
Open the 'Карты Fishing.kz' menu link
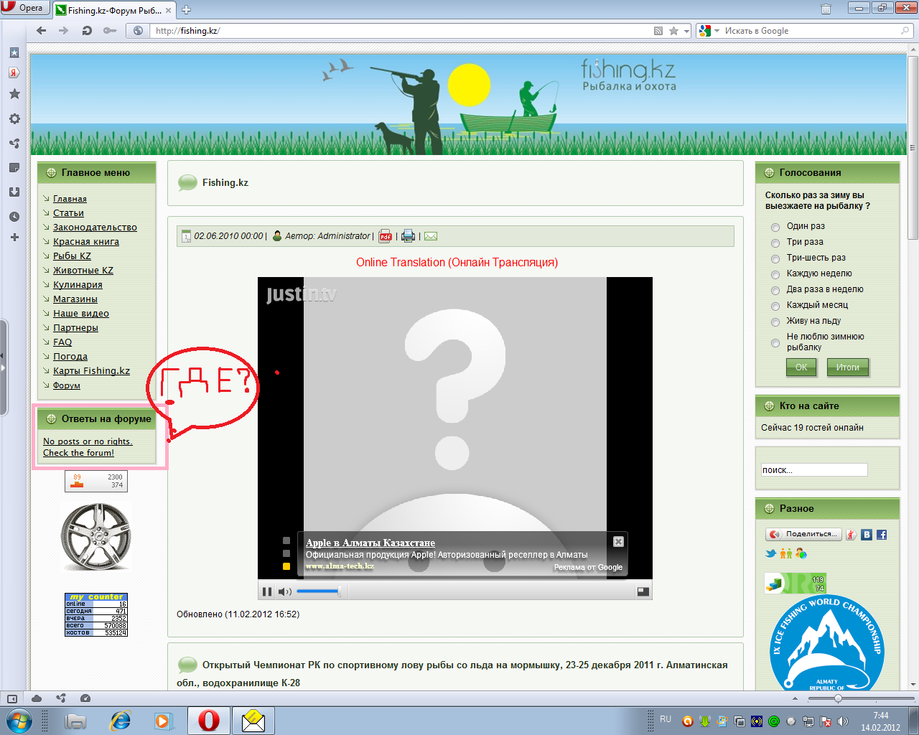[x=91, y=371]
